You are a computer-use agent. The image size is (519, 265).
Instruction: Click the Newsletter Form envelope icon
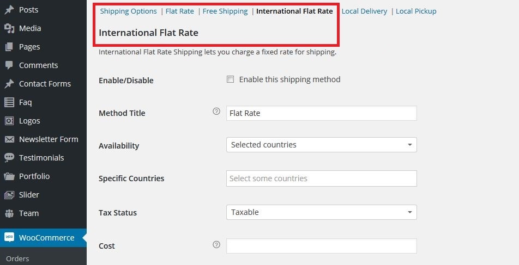pyautogui.click(x=9, y=139)
